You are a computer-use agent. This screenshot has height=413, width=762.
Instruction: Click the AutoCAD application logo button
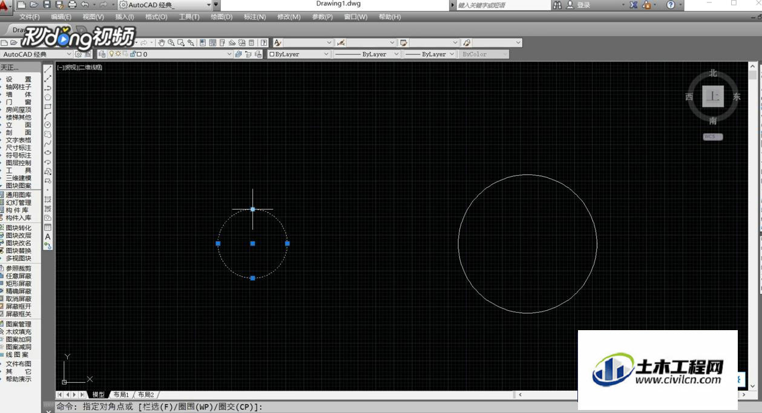click(5, 6)
